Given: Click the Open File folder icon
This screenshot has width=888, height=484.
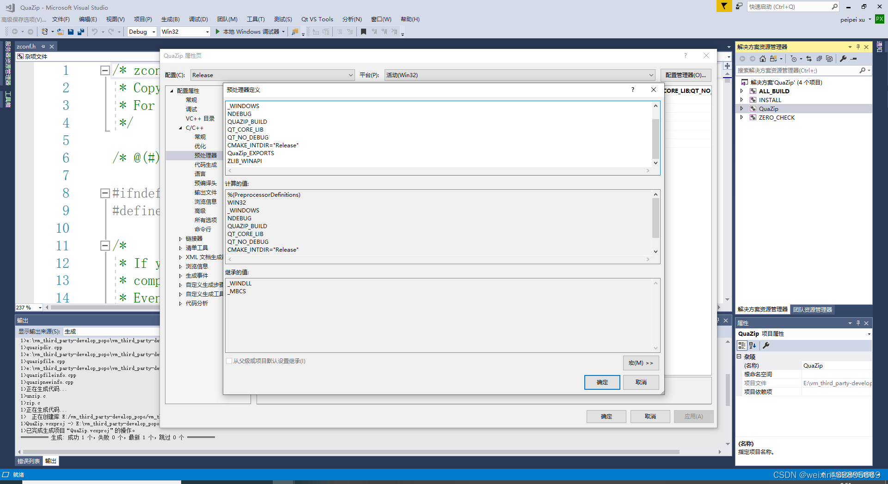Looking at the screenshot, I should [61, 31].
